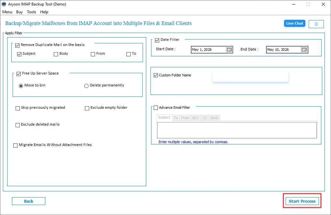Check Exclude deleted mails
The width and height of the screenshot is (331, 215).
[18, 125]
